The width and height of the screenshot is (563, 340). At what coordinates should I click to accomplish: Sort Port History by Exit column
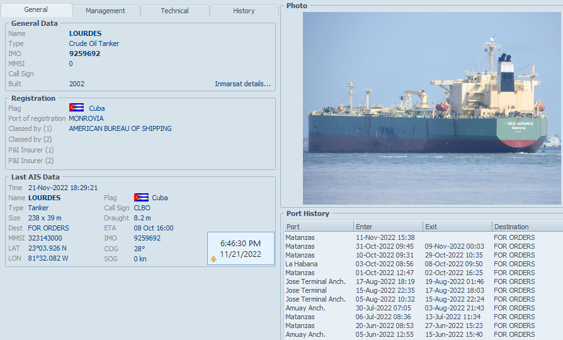pos(457,227)
